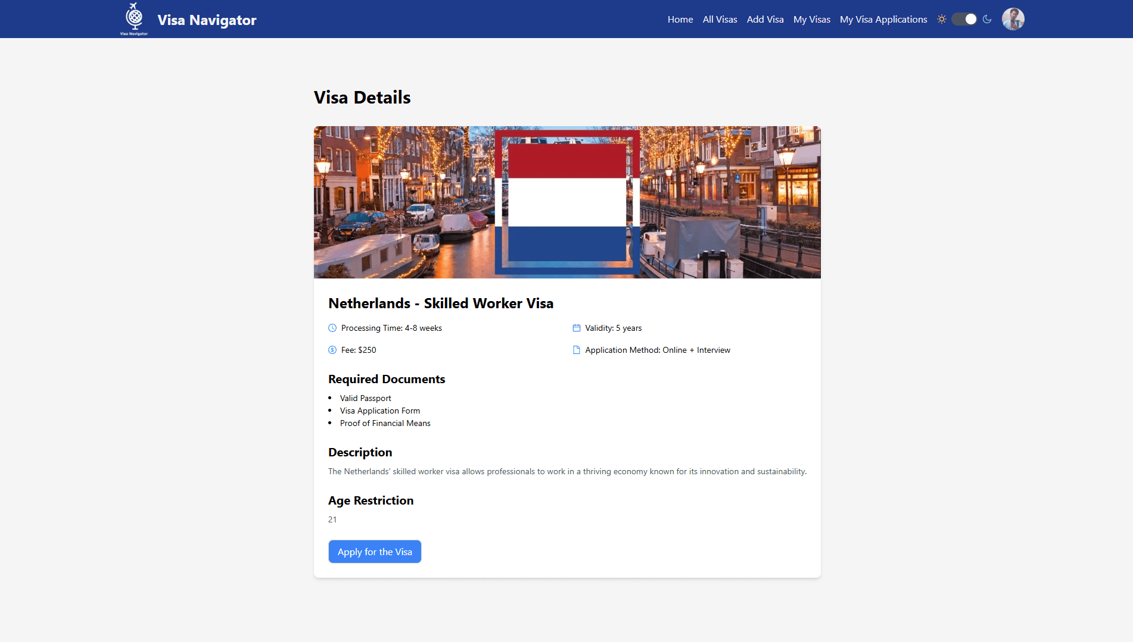This screenshot has height=642, width=1133.
Task: Click the Visa Navigator globe logo
Action: (x=133, y=18)
